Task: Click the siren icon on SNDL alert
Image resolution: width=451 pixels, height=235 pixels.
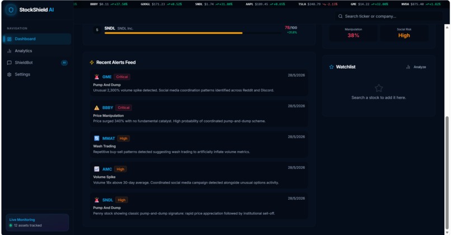Action: point(97,200)
